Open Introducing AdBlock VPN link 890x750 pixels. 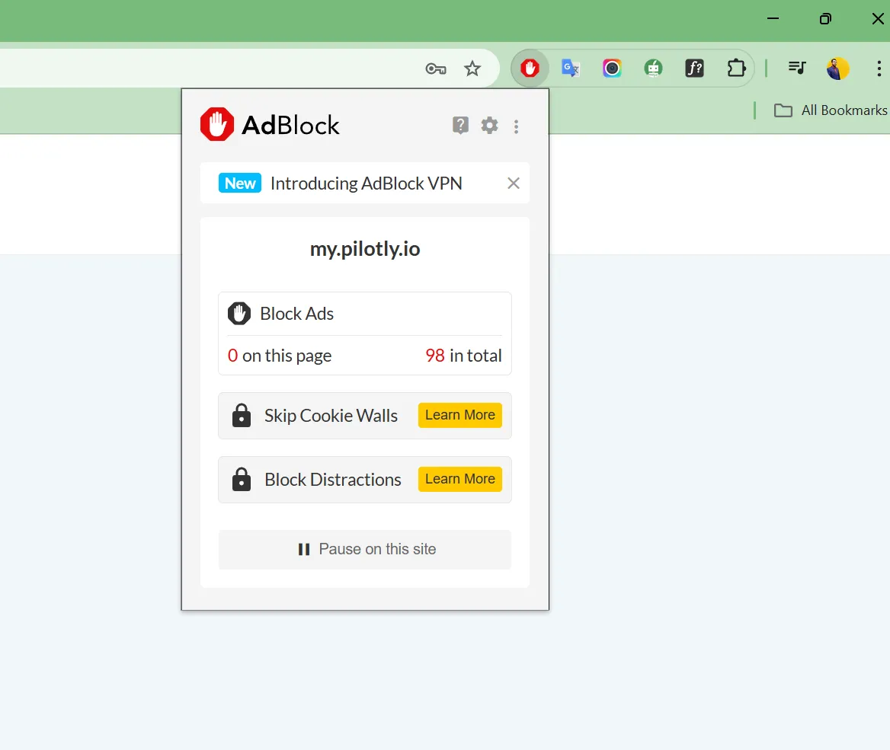[x=366, y=184]
